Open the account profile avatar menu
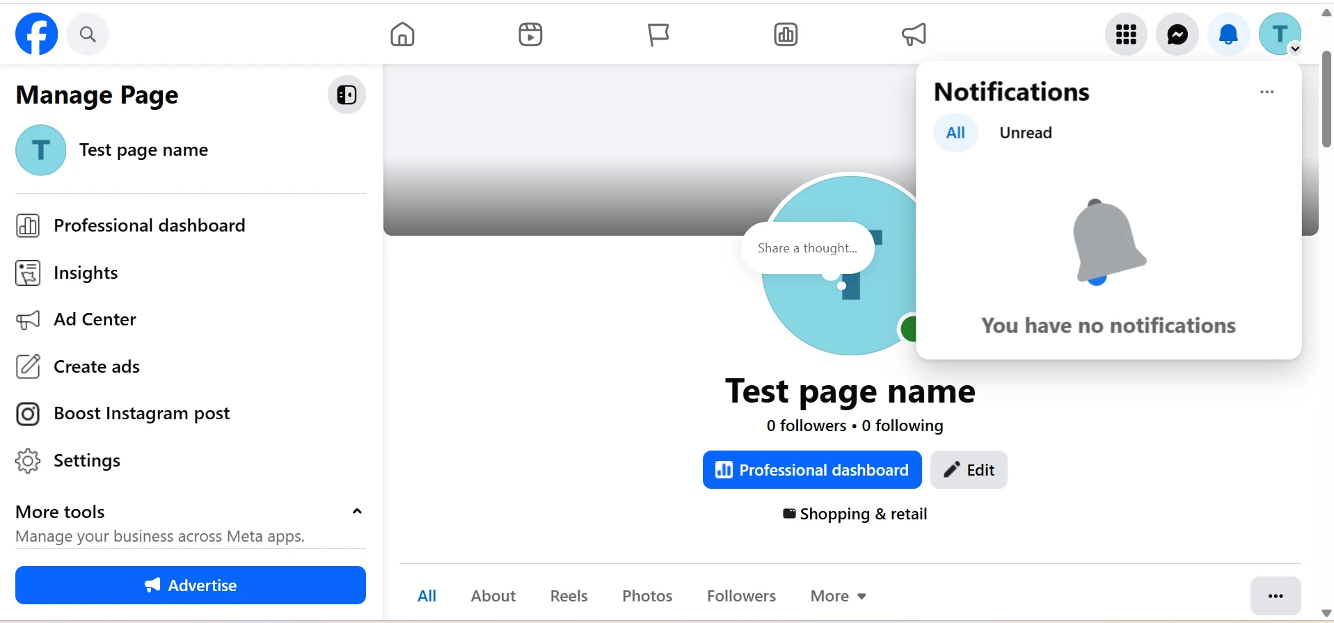 [x=1280, y=34]
